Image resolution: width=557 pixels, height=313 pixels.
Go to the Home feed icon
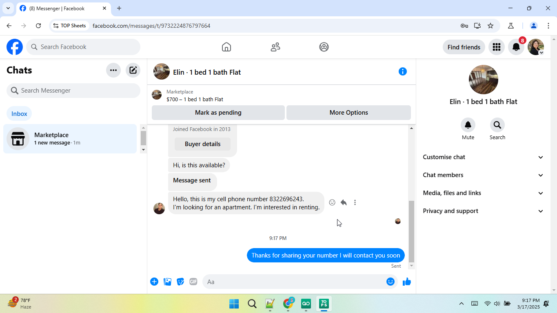tap(226, 47)
